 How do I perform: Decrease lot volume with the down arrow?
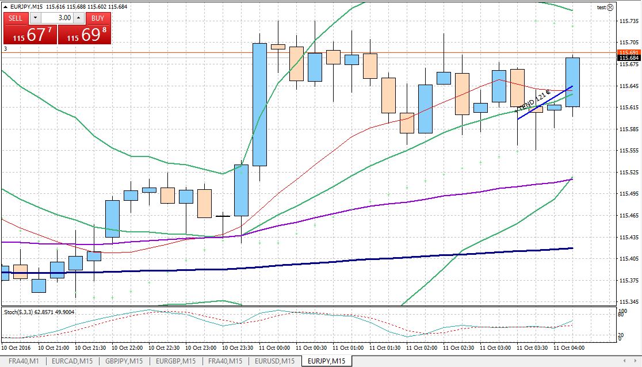(x=35, y=18)
